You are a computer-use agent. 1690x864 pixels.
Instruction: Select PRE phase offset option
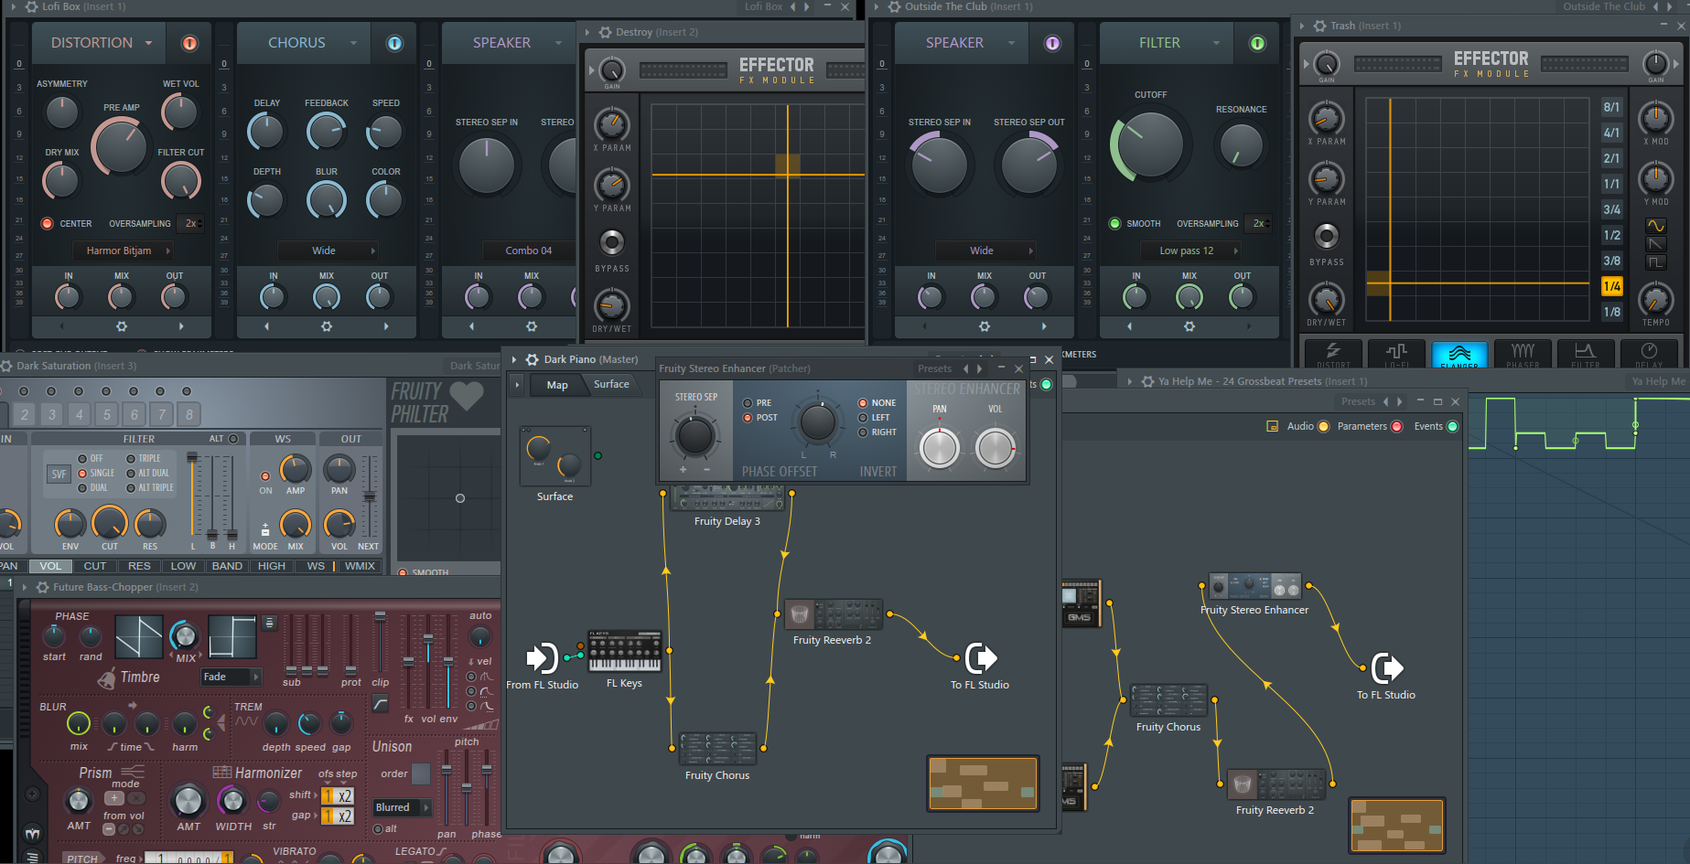coord(748,403)
